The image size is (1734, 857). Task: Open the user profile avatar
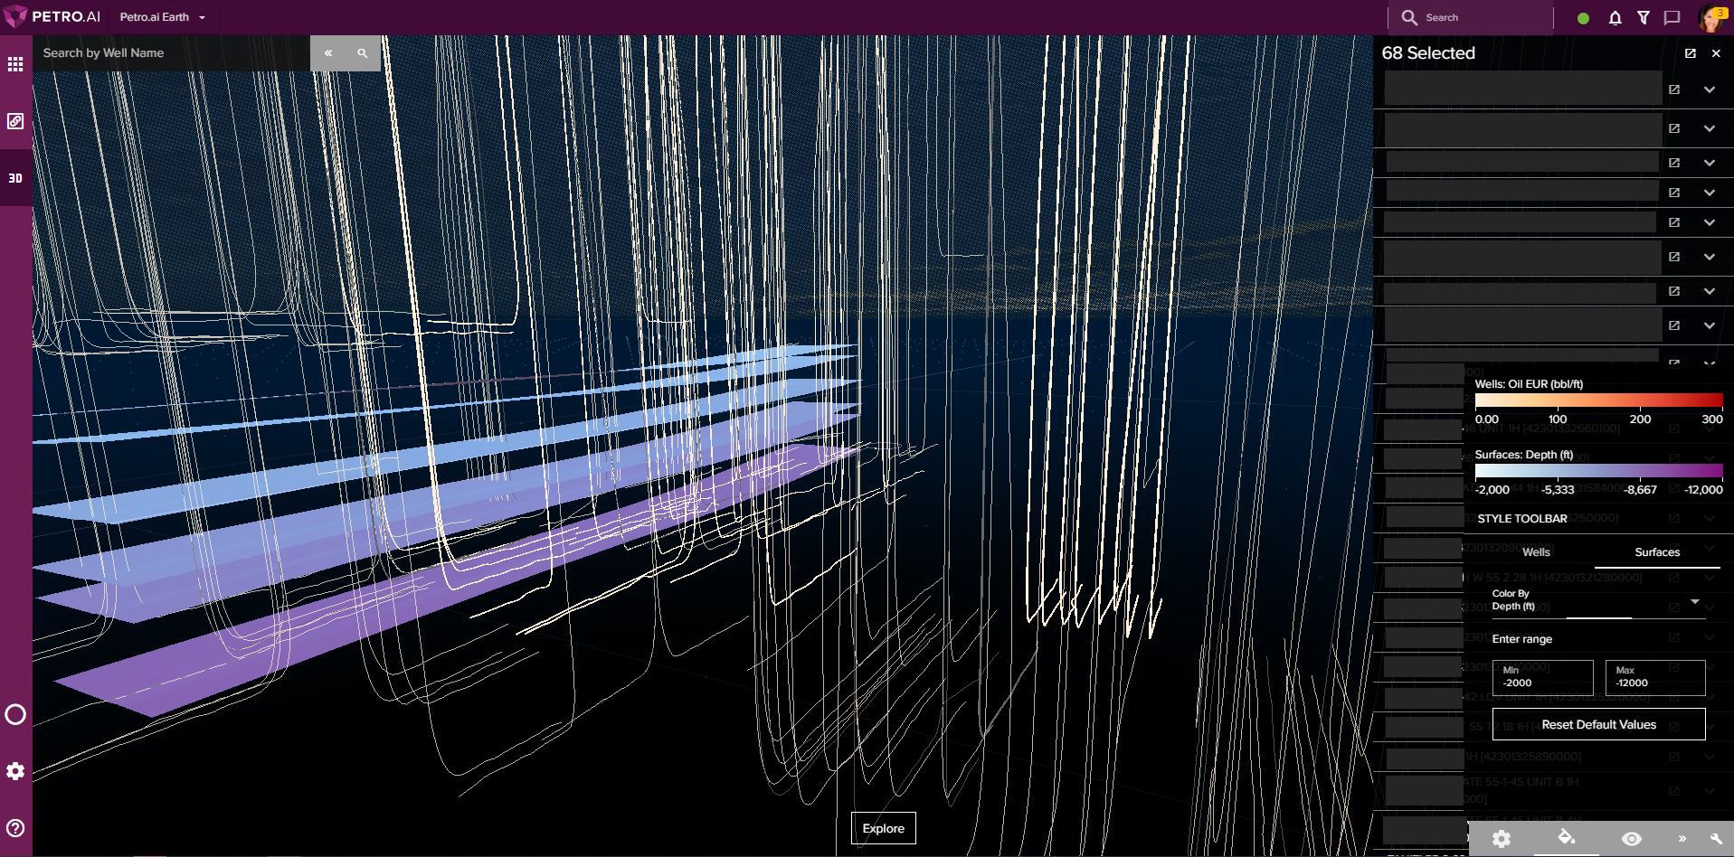coord(1712,17)
